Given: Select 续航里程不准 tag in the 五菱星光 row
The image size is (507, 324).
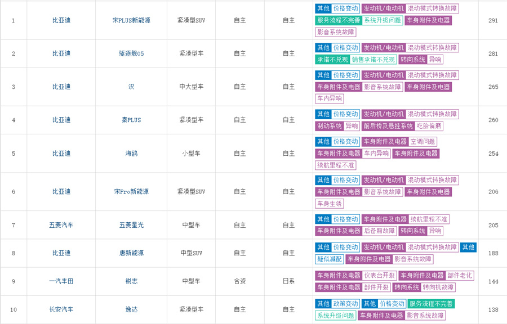Looking at the screenshot, I should [429, 219].
